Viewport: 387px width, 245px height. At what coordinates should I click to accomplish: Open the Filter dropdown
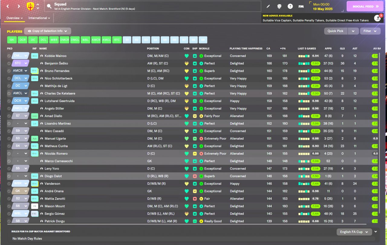coord(370,31)
